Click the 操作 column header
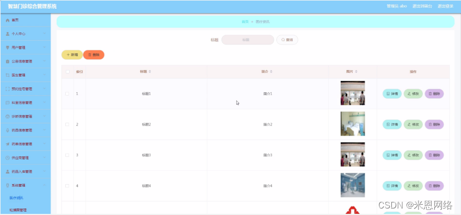 (x=413, y=72)
